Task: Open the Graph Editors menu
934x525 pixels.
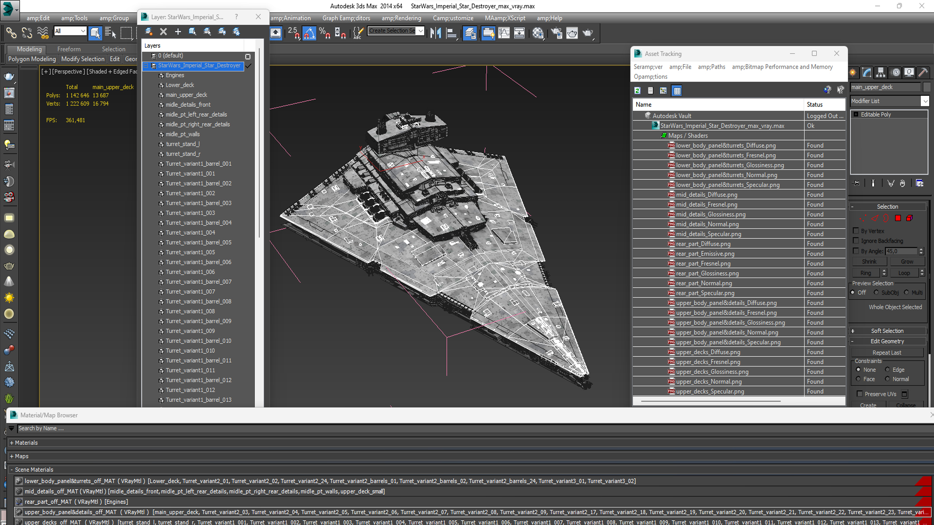Action: click(x=346, y=18)
